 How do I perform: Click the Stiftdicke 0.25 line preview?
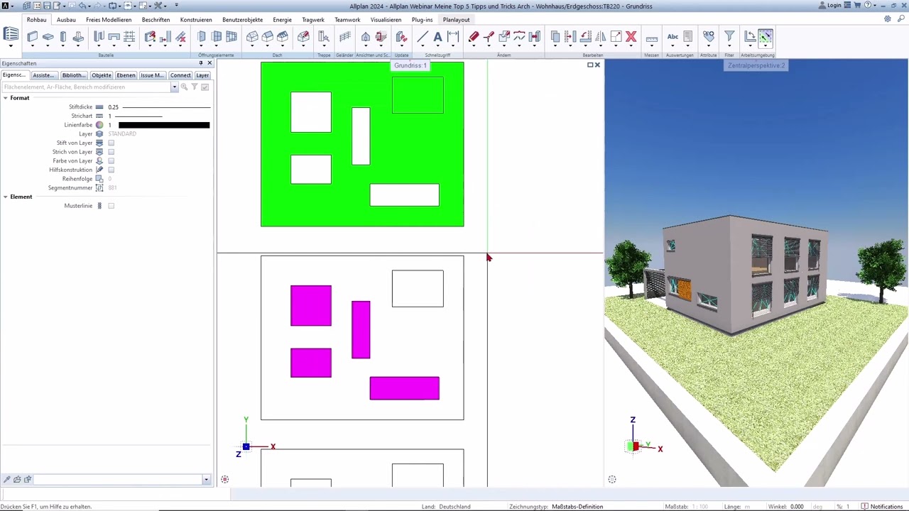coord(166,107)
